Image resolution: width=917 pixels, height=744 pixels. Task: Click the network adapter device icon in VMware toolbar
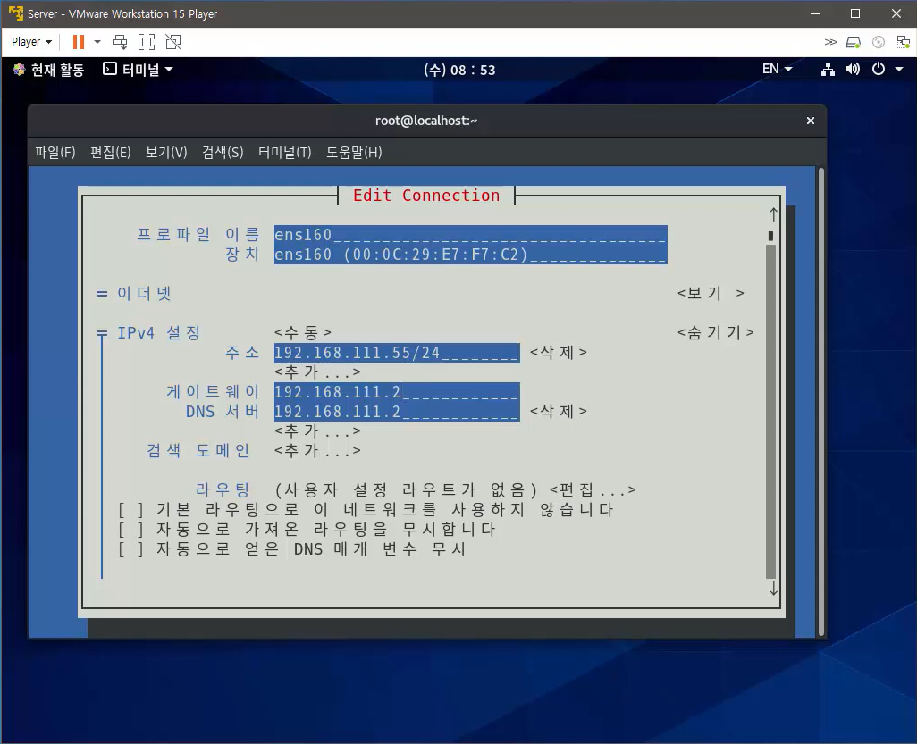tap(903, 41)
